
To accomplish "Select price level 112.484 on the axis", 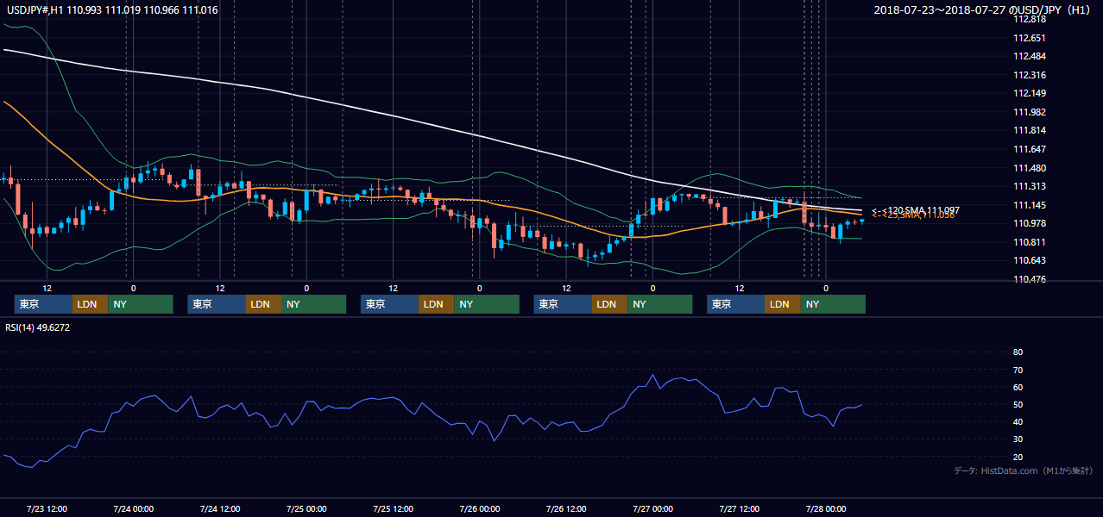I will pos(1030,56).
